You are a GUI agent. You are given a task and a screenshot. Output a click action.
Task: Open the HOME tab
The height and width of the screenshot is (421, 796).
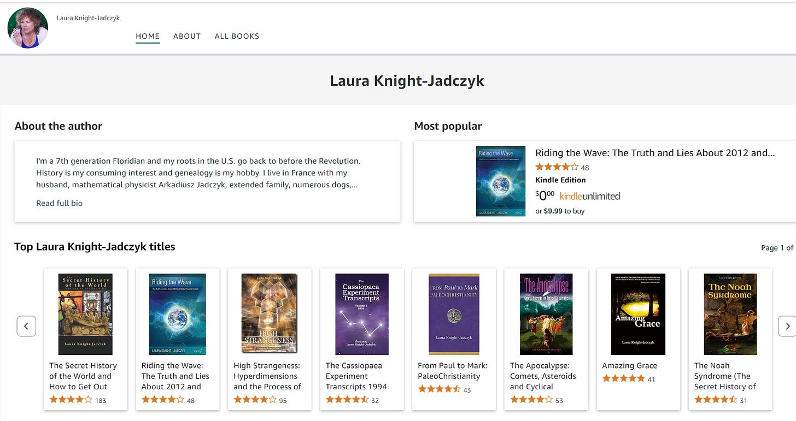[148, 36]
